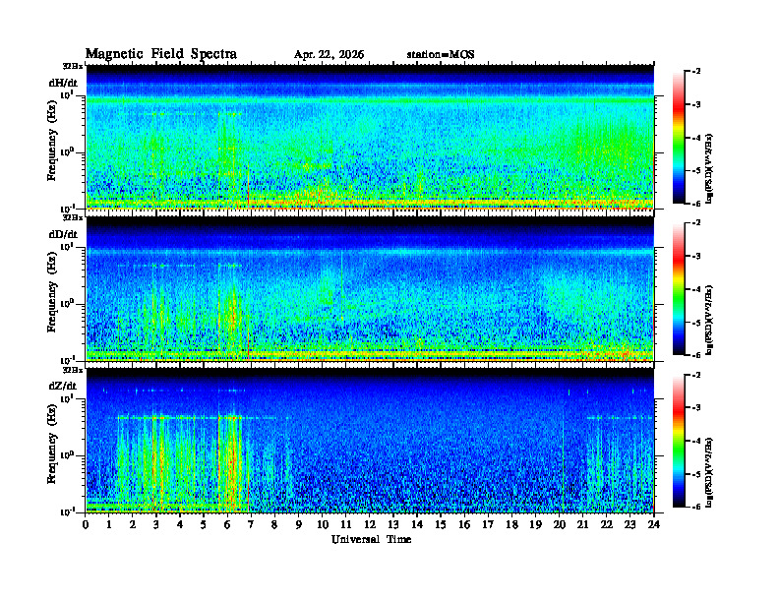Click hour tick label 23 on time axis
The width and height of the screenshot is (779, 602).
[x=629, y=524]
